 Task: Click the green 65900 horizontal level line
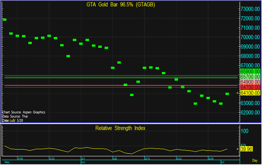coord(121,76)
